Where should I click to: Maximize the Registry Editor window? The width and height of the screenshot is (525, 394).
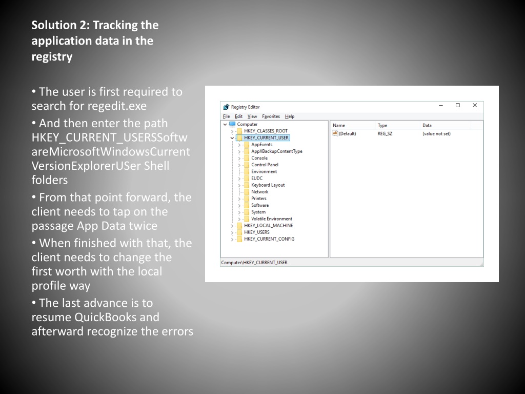coord(458,105)
